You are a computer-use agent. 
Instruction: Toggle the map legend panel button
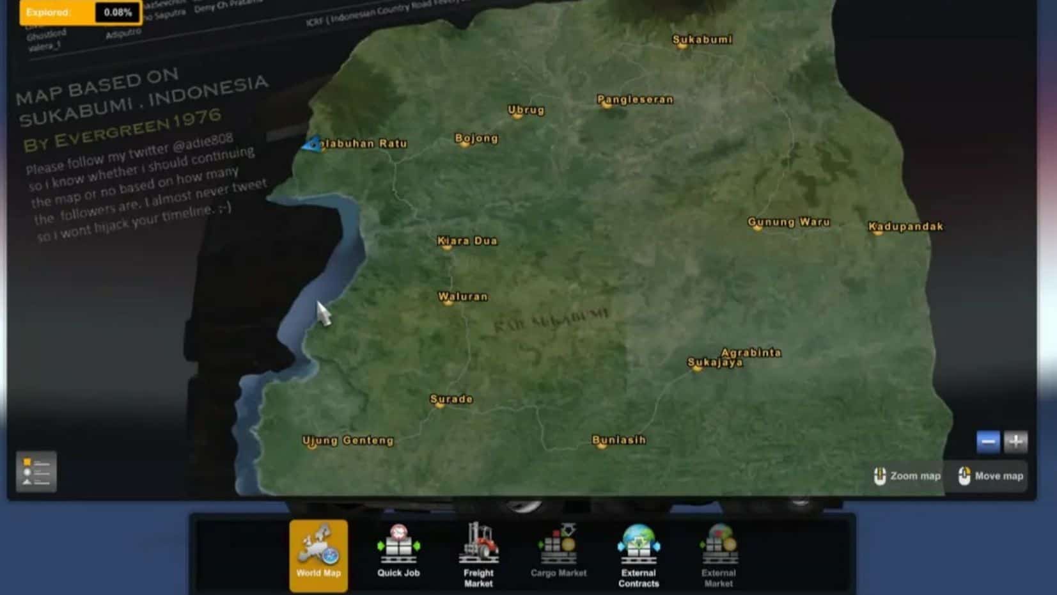point(36,472)
